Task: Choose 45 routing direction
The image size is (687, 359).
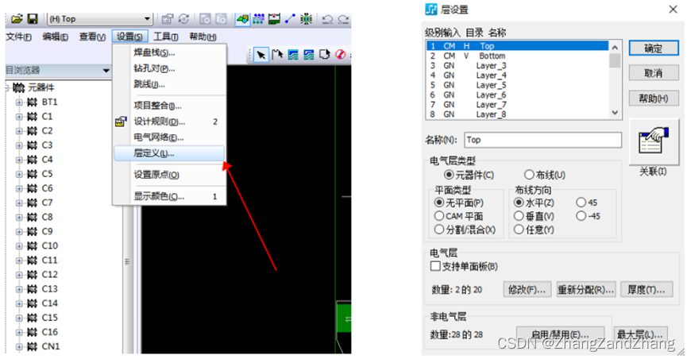Action: (581, 202)
